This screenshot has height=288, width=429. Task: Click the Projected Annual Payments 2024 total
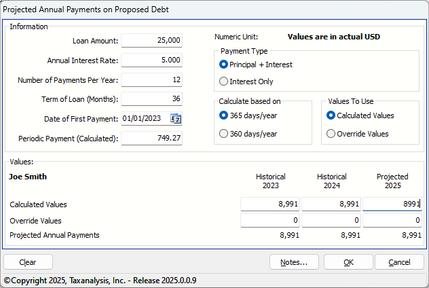[x=350, y=235]
